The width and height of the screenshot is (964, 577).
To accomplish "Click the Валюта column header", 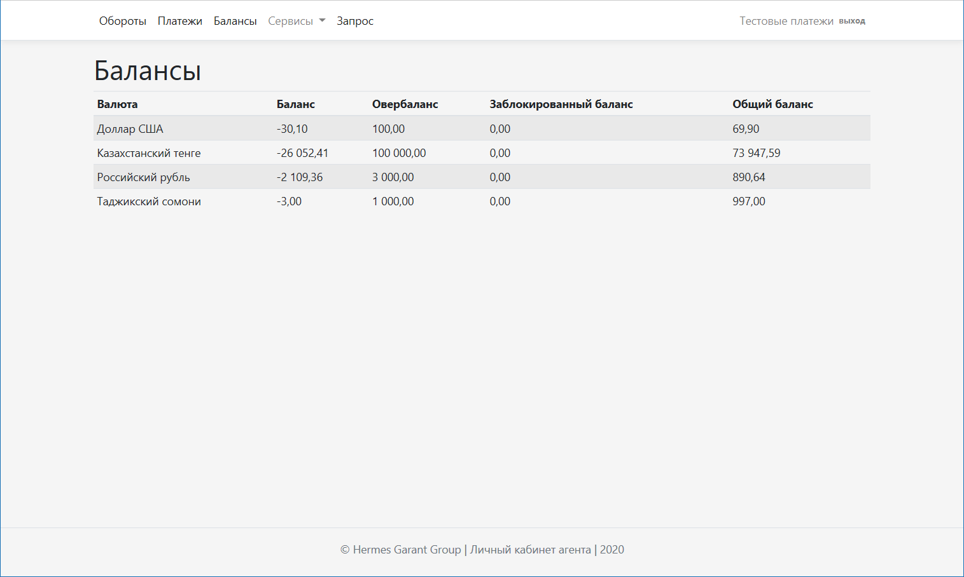I will (117, 104).
